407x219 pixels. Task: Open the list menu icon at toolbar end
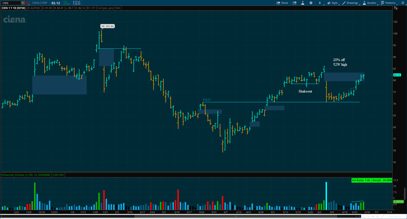tap(402, 3)
